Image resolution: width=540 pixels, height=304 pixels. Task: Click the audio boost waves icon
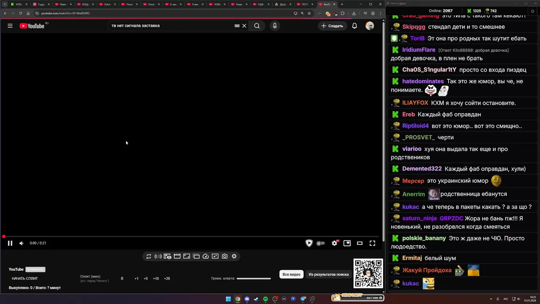[x=158, y=256]
